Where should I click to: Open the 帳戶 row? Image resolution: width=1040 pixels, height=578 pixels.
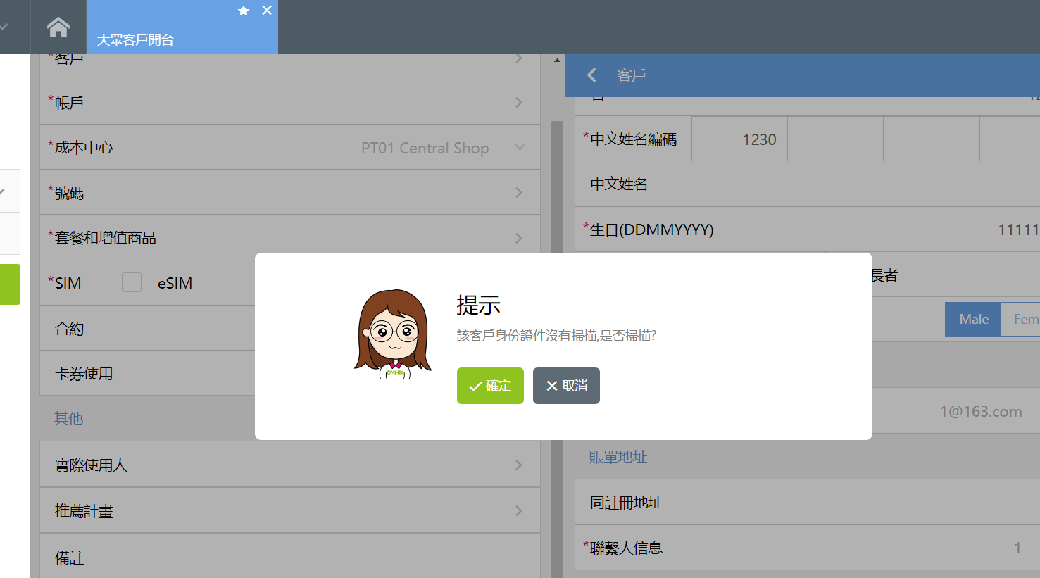(290, 103)
